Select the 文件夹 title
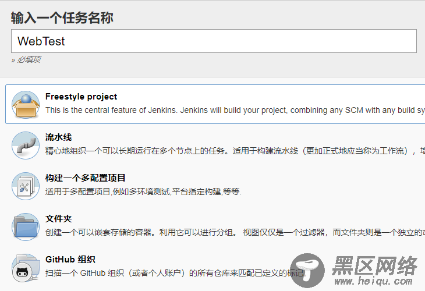 [x=59, y=219]
